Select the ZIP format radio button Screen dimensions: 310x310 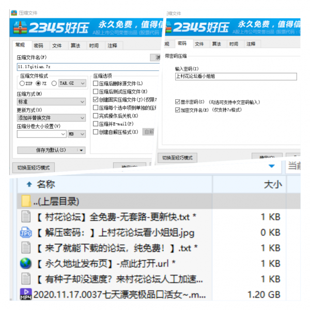coord(22,83)
